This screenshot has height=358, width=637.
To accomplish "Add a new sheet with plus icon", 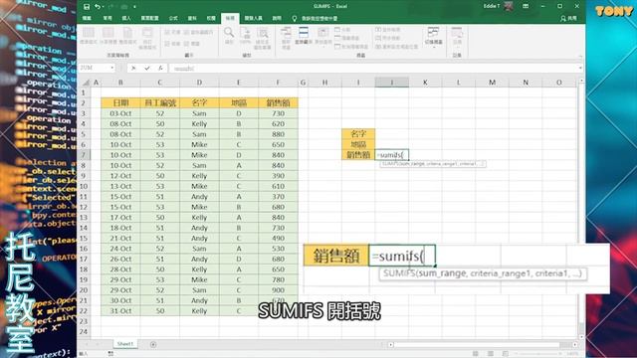I will [153, 345].
